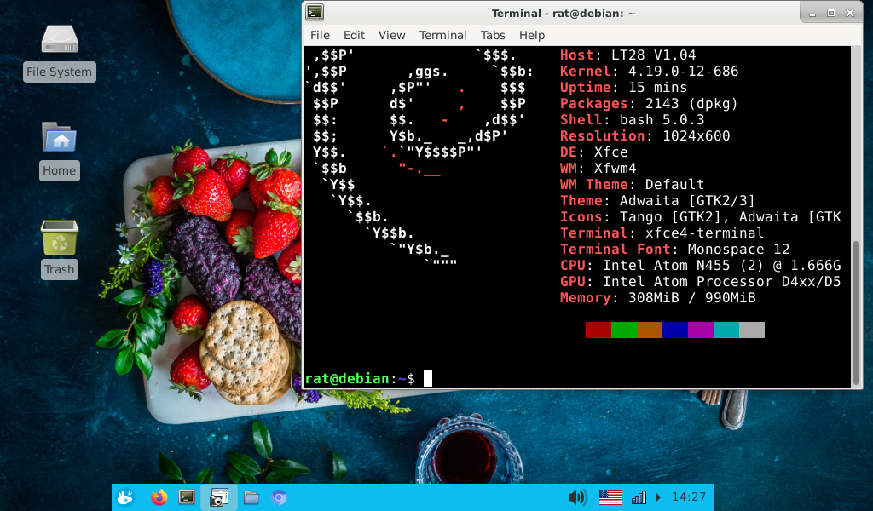Open the network signal indicator on the panel
873x511 pixels.
point(639,497)
